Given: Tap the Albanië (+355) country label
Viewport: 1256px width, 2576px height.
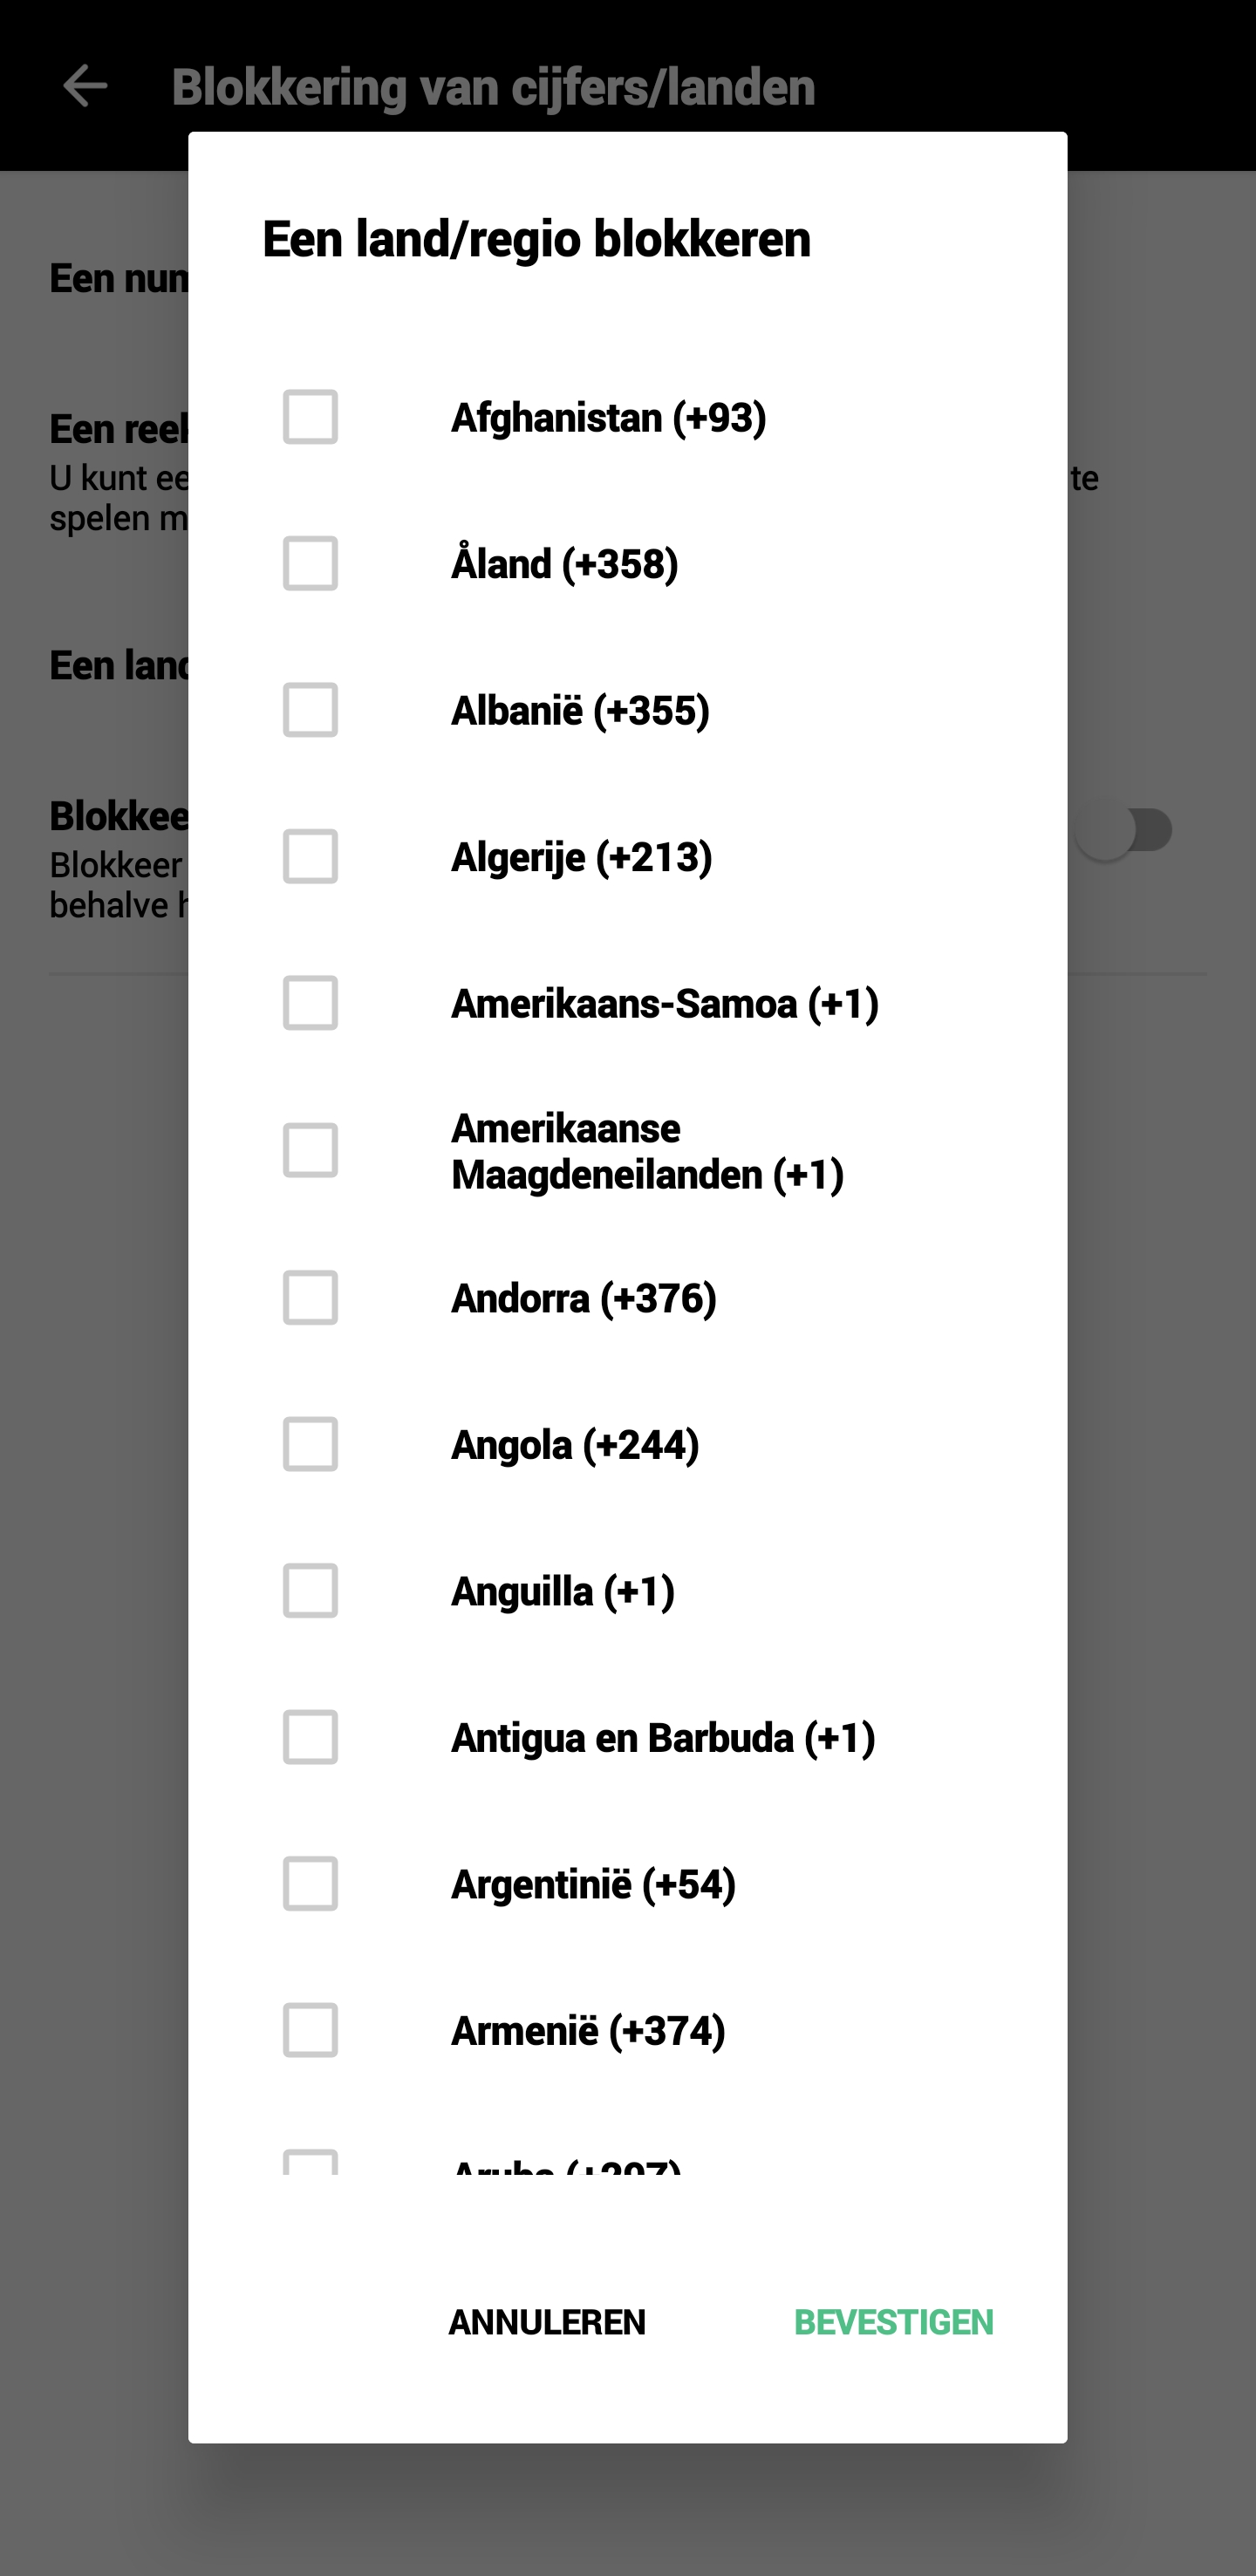Looking at the screenshot, I should pos(580,711).
